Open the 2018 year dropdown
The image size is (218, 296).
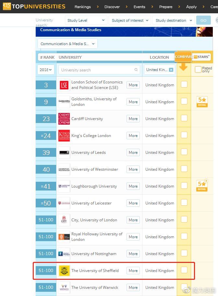tap(46, 70)
